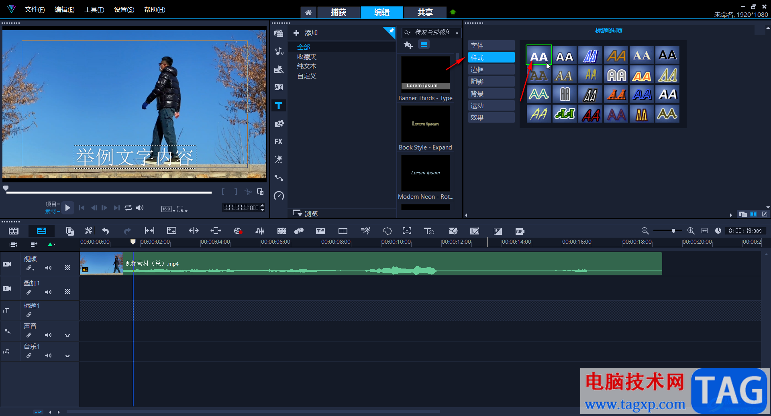Open the green add-track marker dropdown

pyautogui.click(x=51, y=244)
